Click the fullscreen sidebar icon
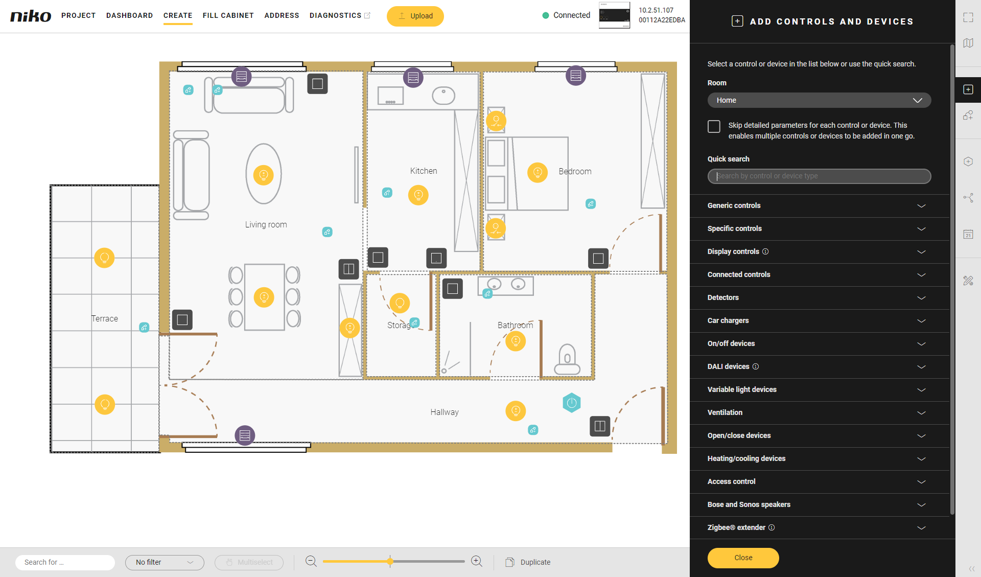The height and width of the screenshot is (577, 981). [x=968, y=17]
